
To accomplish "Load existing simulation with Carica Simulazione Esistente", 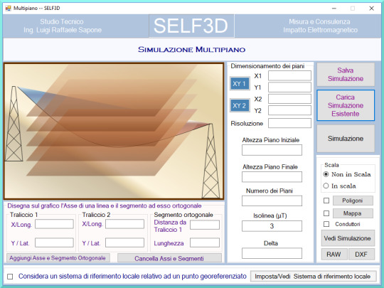I will 346,105.
